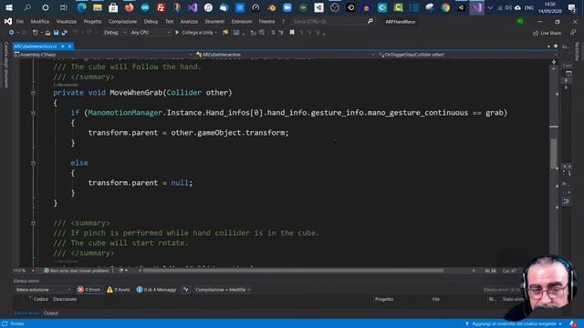Open the Modifica menu

pos(40,22)
